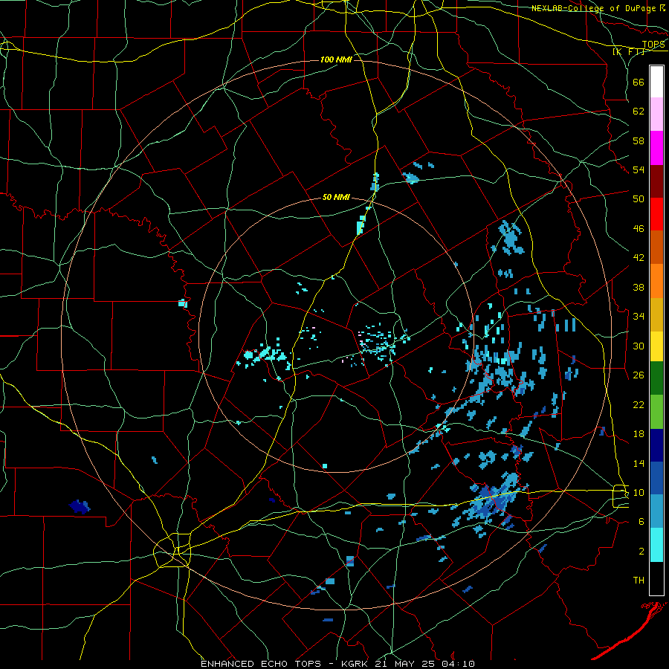Screen dimensions: 669x669
Task: Select the dark green legend swatch
Action: (656, 378)
